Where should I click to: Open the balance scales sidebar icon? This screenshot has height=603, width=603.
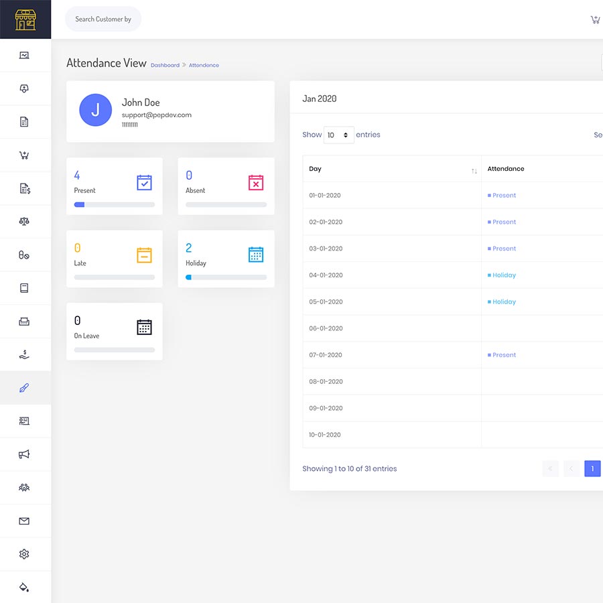pos(24,222)
